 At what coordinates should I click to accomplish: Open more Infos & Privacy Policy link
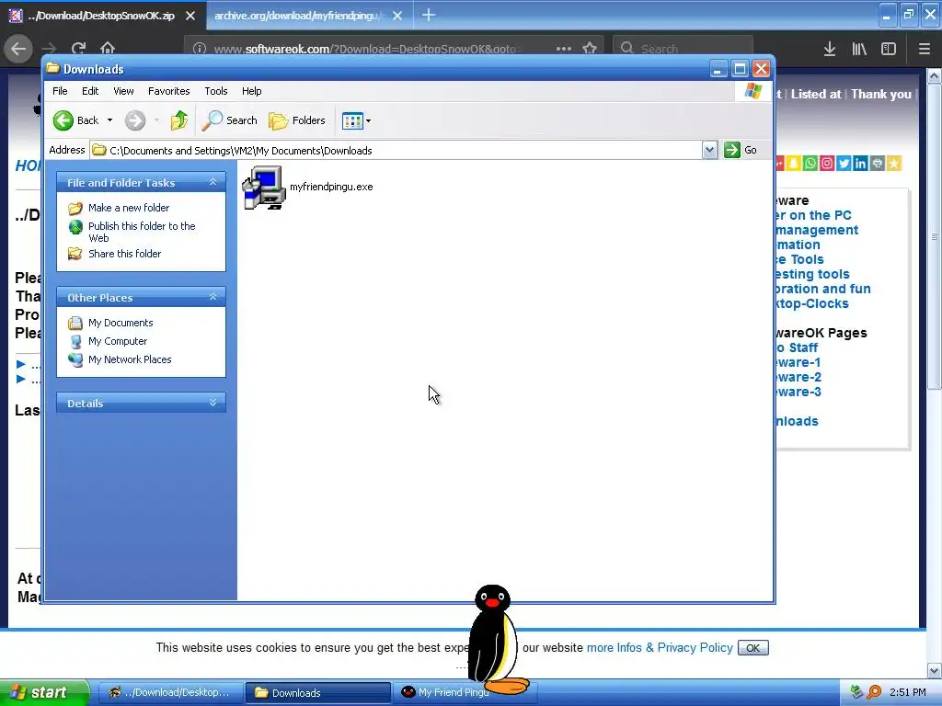pyautogui.click(x=660, y=648)
